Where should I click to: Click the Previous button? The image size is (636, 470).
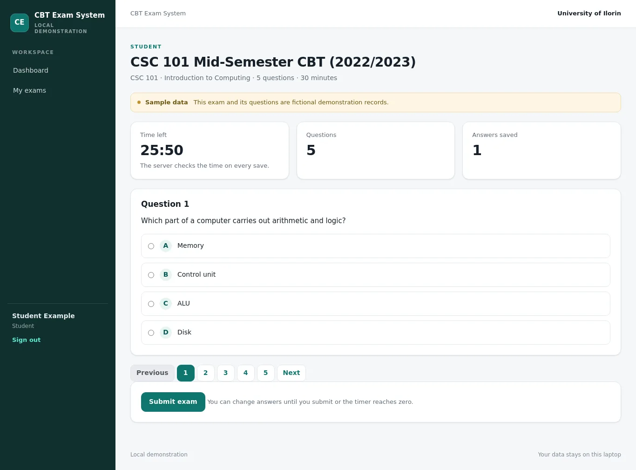click(x=152, y=373)
